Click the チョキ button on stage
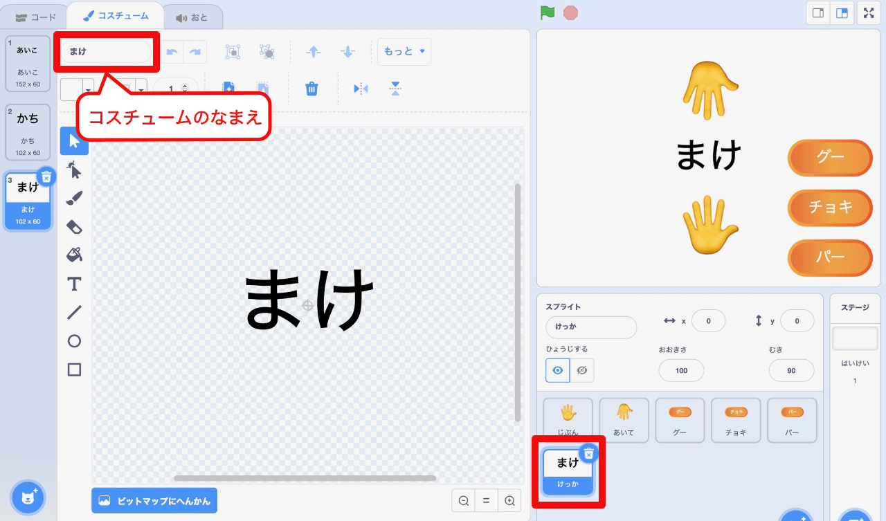The image size is (886, 521). click(830, 208)
